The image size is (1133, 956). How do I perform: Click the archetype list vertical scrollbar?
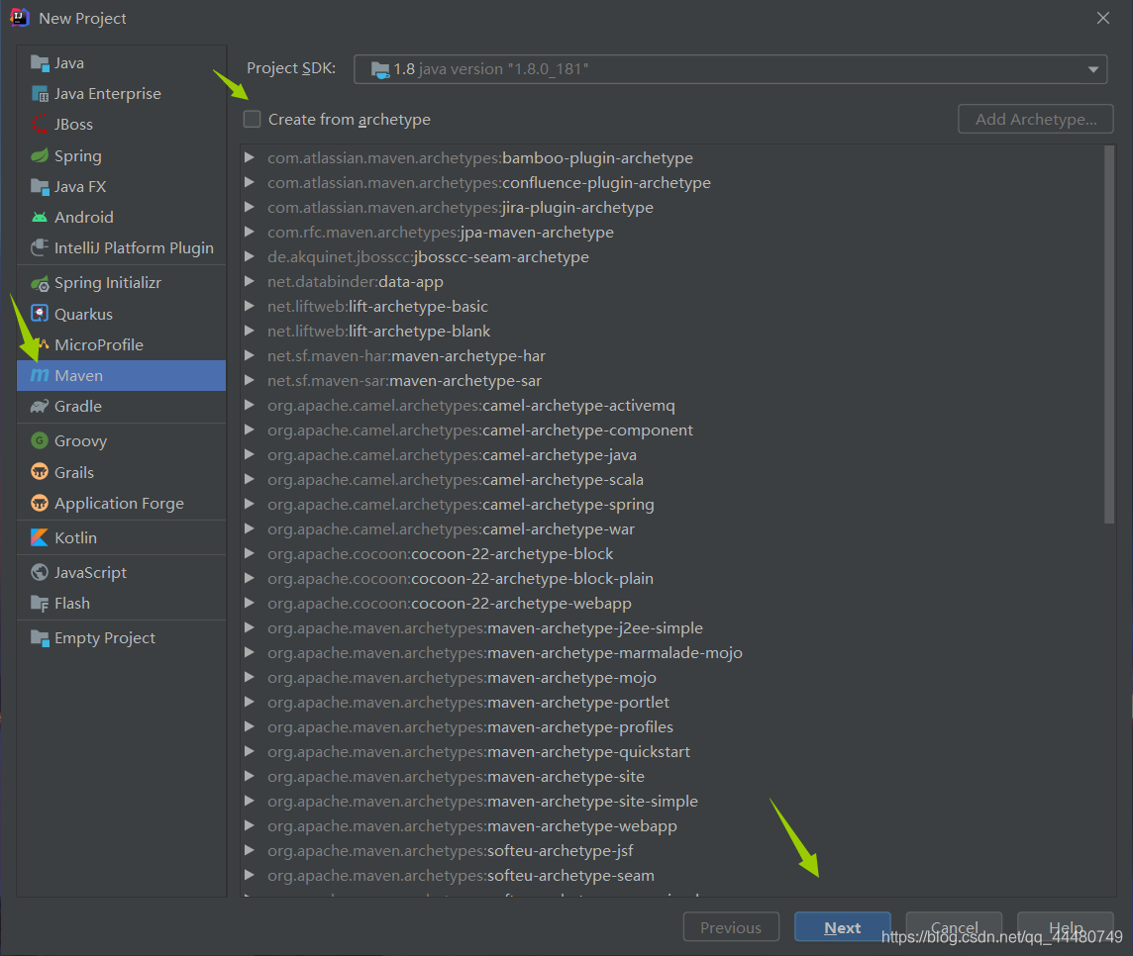tap(1109, 335)
